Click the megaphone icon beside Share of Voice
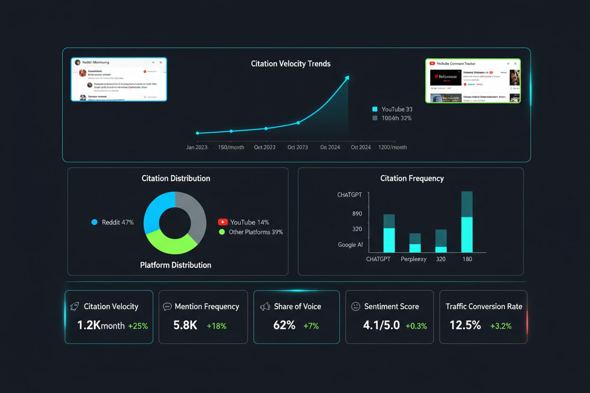The height and width of the screenshot is (393, 590). pyautogui.click(x=265, y=307)
